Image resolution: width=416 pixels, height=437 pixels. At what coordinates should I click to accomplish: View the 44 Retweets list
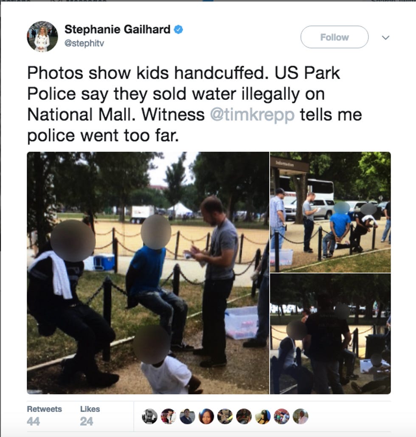pos(44,416)
